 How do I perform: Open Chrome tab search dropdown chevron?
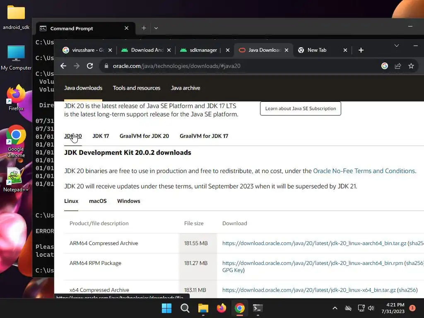(x=397, y=46)
